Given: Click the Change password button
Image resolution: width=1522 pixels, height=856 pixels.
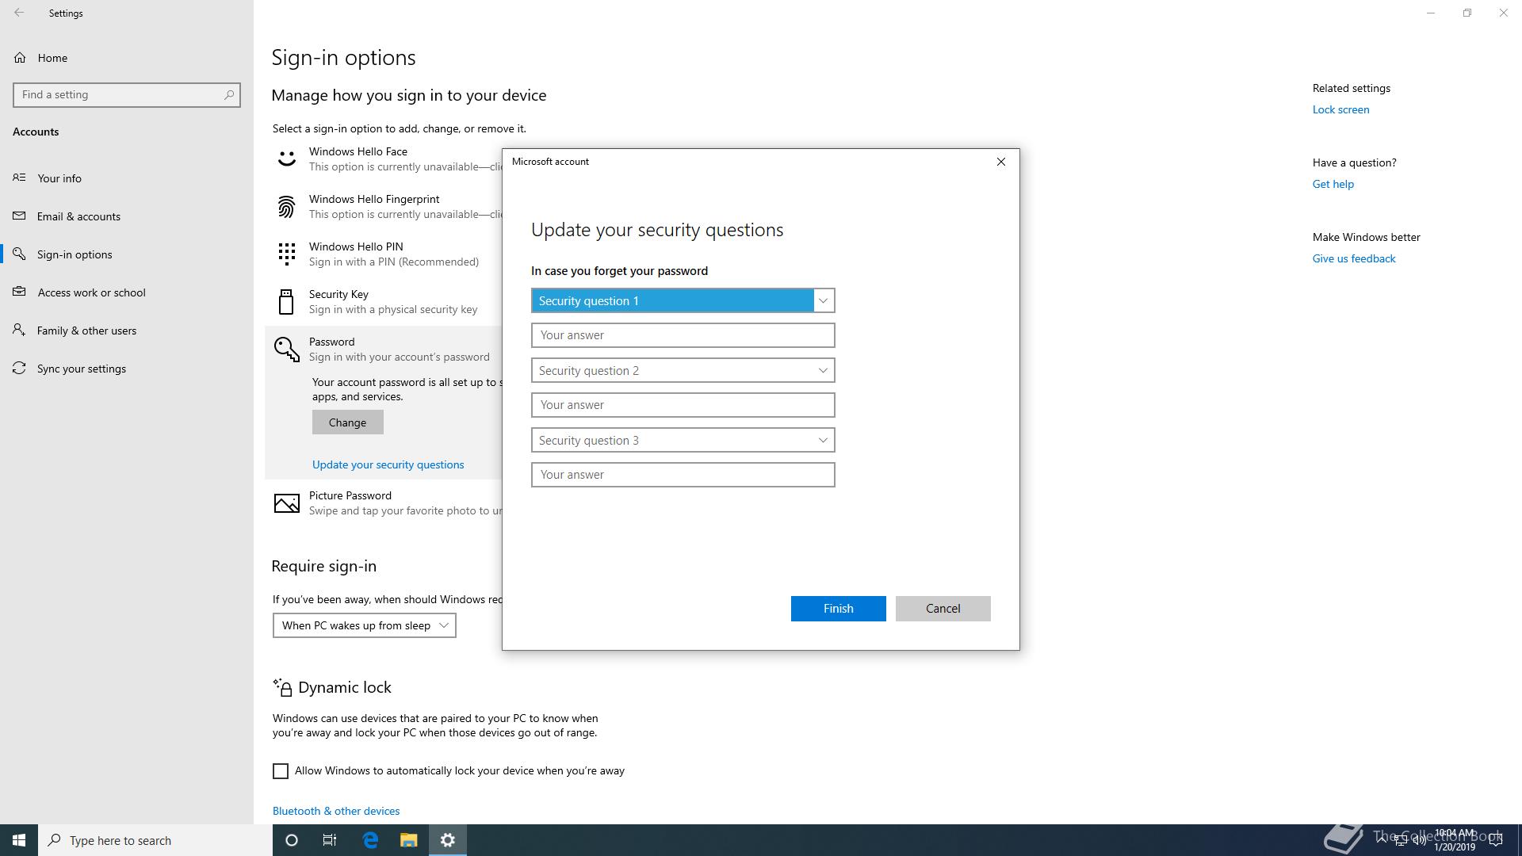Looking at the screenshot, I should click(x=347, y=422).
